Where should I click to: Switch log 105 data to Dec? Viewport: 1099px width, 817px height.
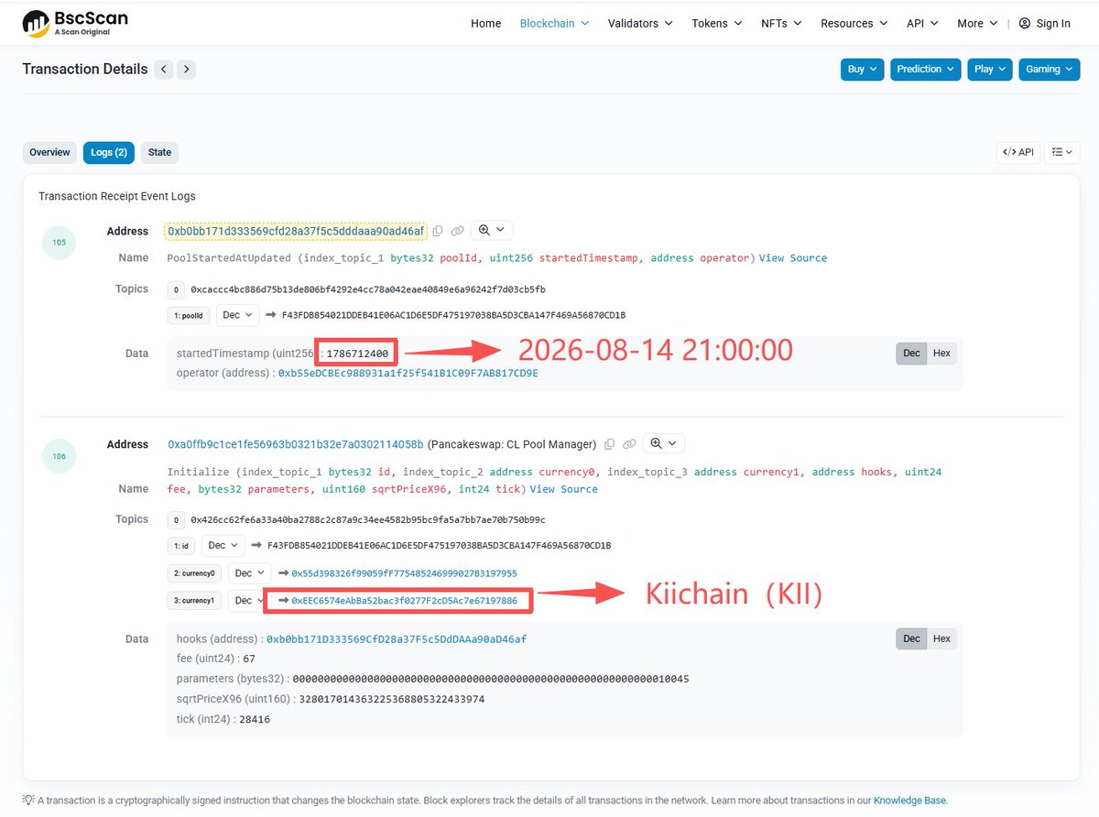[911, 353]
